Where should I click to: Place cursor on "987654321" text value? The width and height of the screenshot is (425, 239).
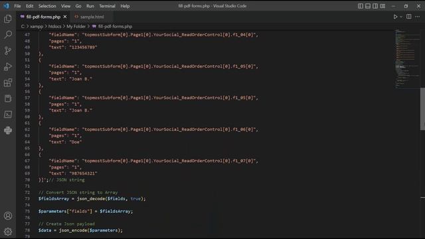point(83,173)
